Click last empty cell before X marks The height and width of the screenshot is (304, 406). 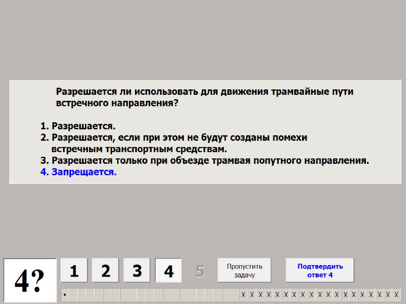(235, 294)
